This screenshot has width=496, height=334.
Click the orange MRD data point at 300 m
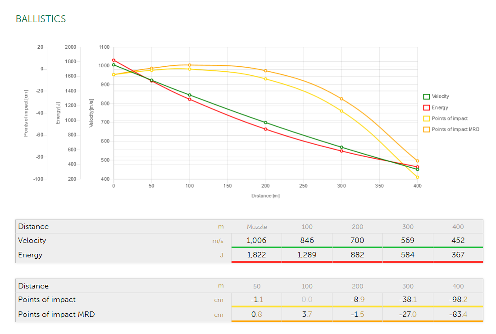click(x=341, y=99)
